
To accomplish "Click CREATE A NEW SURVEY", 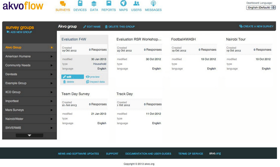I will click(x=258, y=26).
